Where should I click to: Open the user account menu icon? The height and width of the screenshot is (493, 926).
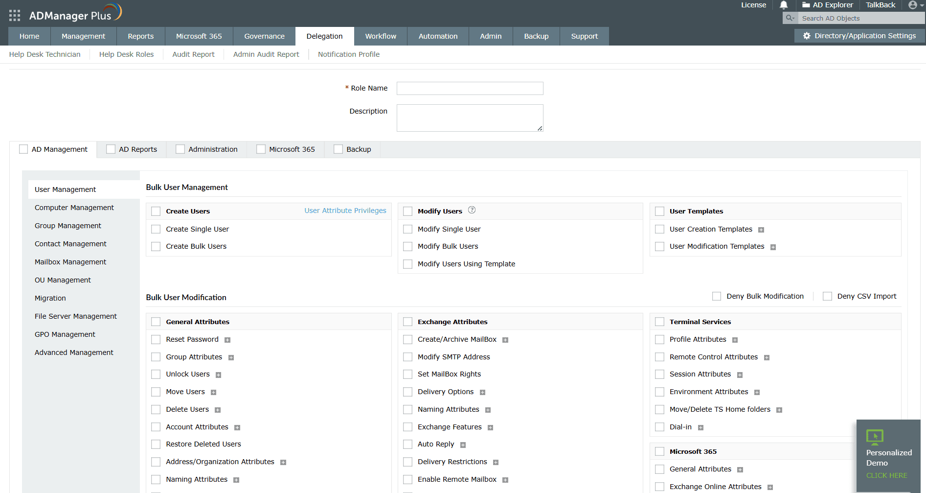(x=914, y=5)
